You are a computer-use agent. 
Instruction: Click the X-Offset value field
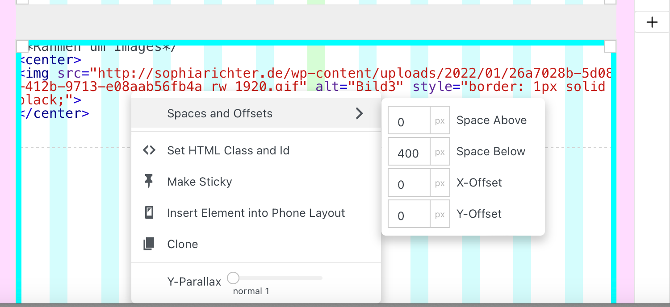click(409, 183)
